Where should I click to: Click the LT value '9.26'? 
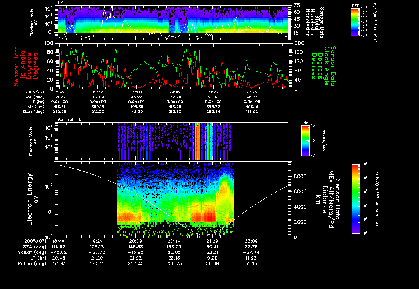[212, 258]
